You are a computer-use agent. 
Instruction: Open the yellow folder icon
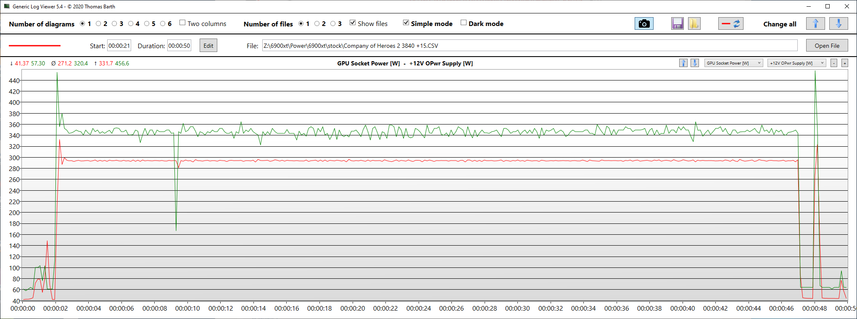[x=694, y=24]
